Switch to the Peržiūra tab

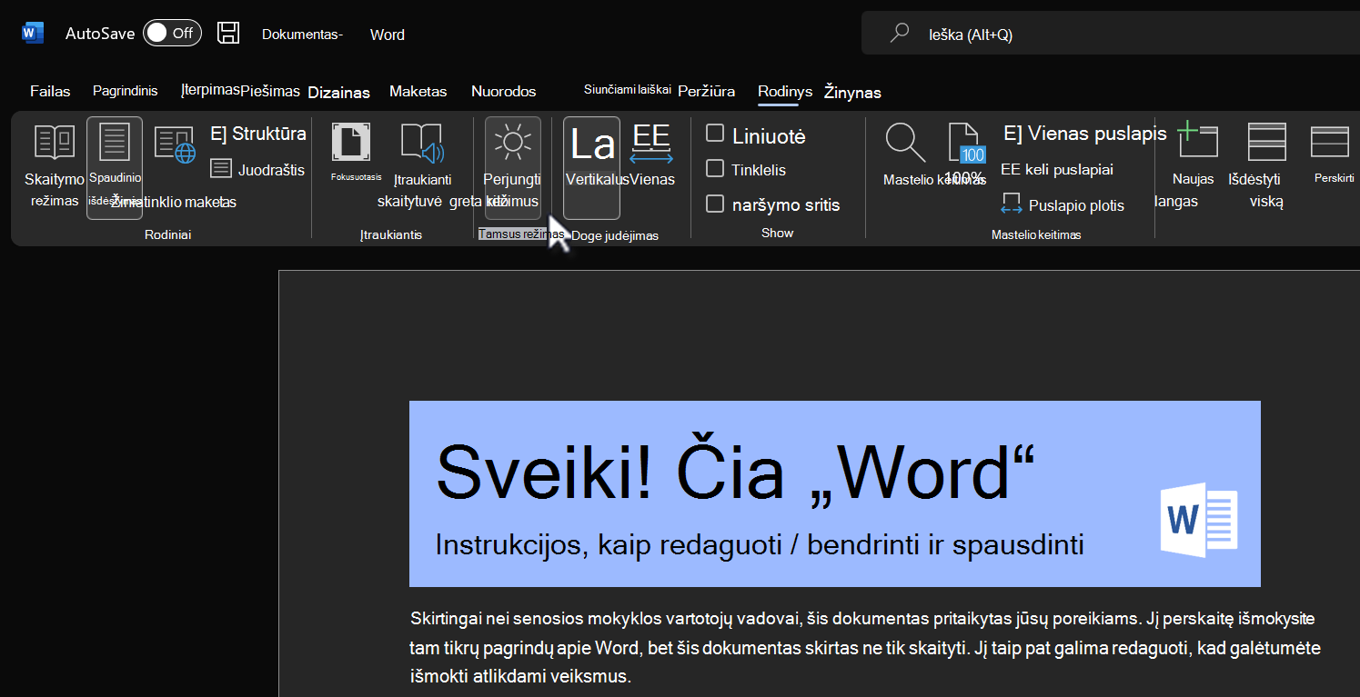(x=706, y=91)
